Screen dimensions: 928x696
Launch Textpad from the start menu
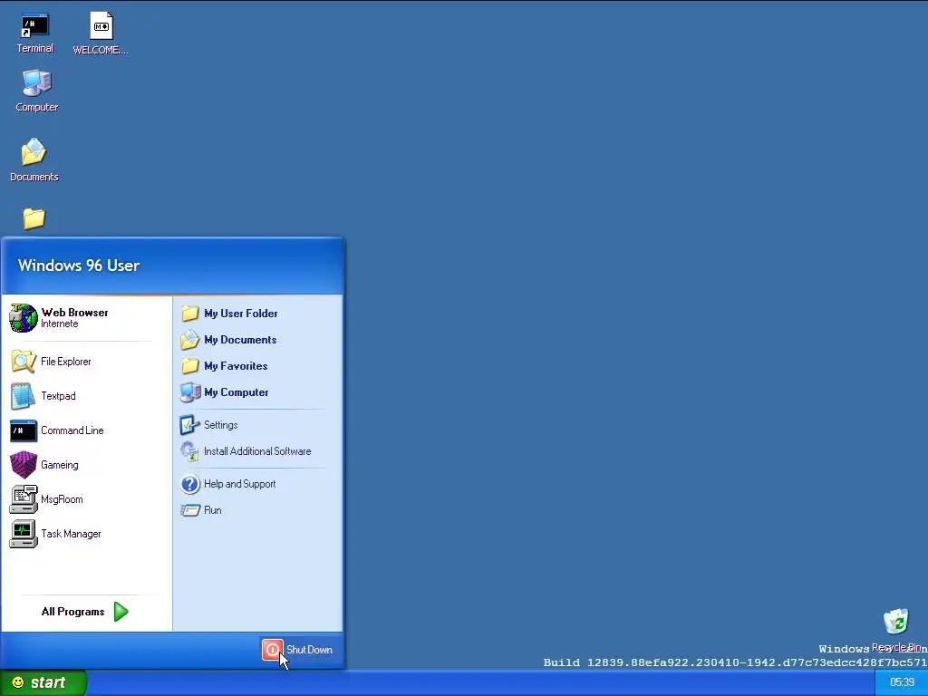[x=58, y=396]
